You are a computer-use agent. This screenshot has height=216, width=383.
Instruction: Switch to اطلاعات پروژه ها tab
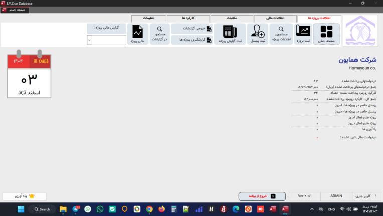point(319,18)
